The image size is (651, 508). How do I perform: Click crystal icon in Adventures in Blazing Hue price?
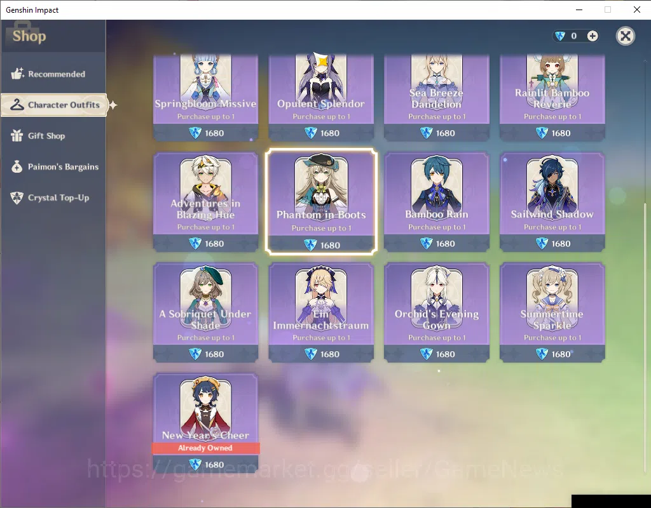pos(195,243)
